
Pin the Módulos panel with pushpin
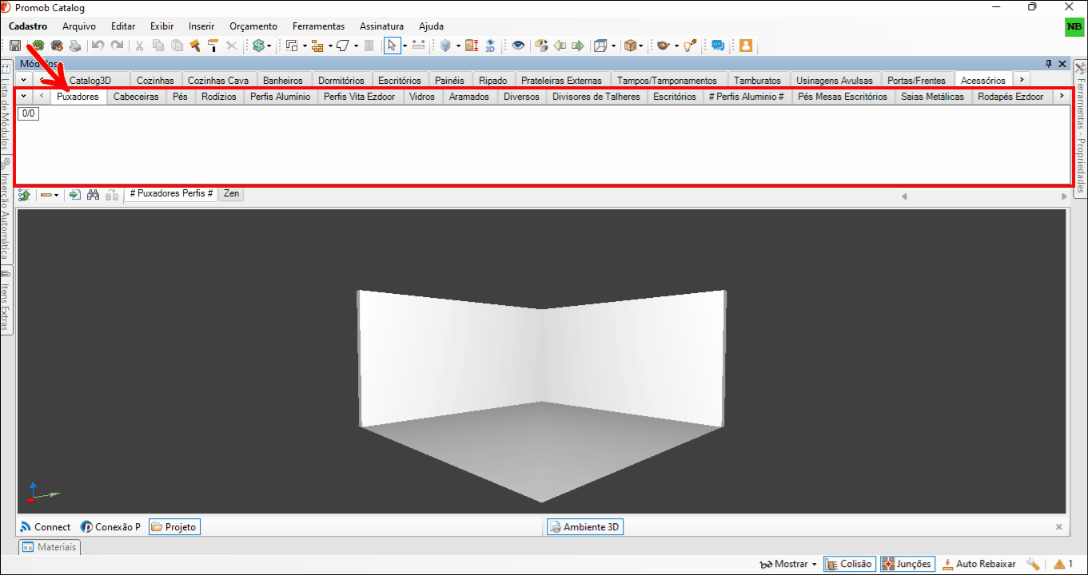click(x=1049, y=63)
